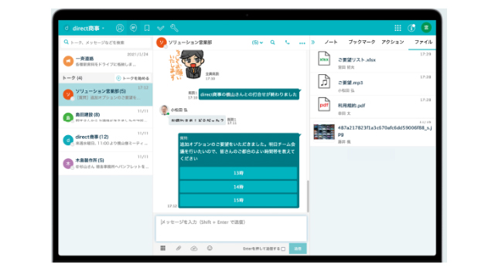
Task: Open the wrench settings icon
Action: click(174, 28)
